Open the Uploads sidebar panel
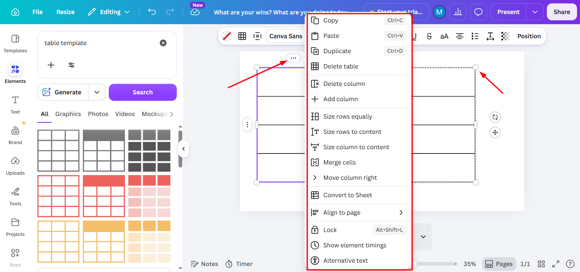Image resolution: width=580 pixels, height=272 pixels. (x=15, y=166)
